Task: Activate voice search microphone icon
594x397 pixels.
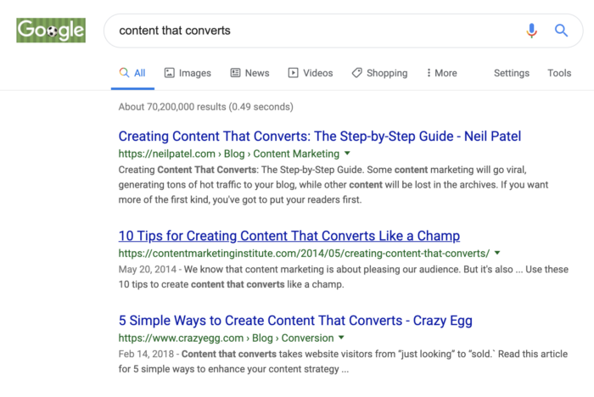Action: 531,31
